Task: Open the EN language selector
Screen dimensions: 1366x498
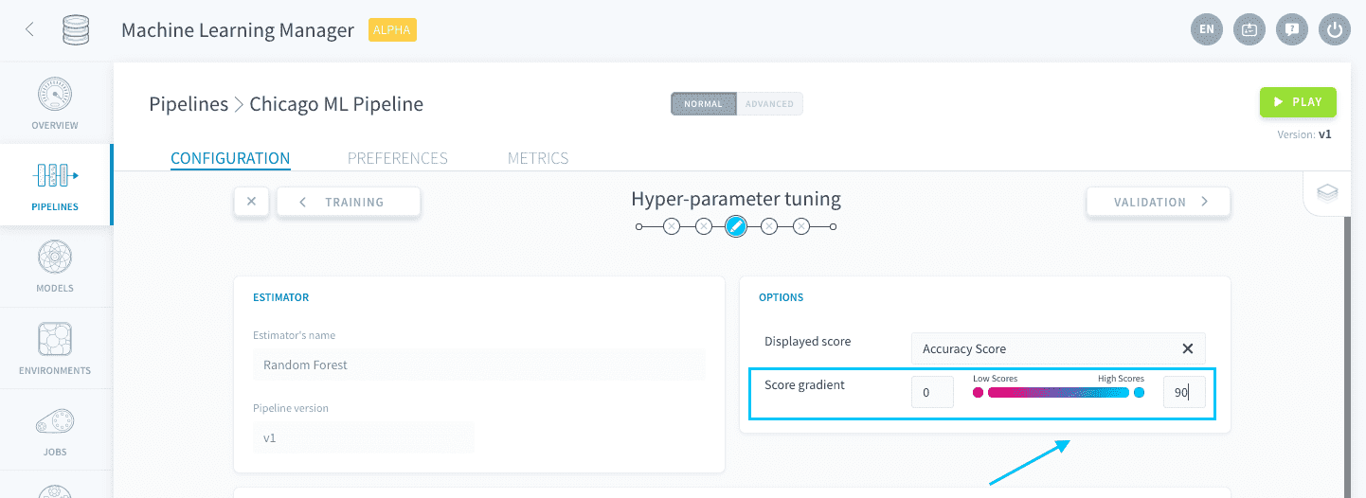Action: point(1207,29)
